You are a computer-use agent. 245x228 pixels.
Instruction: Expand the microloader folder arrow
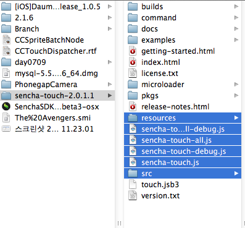236,85
